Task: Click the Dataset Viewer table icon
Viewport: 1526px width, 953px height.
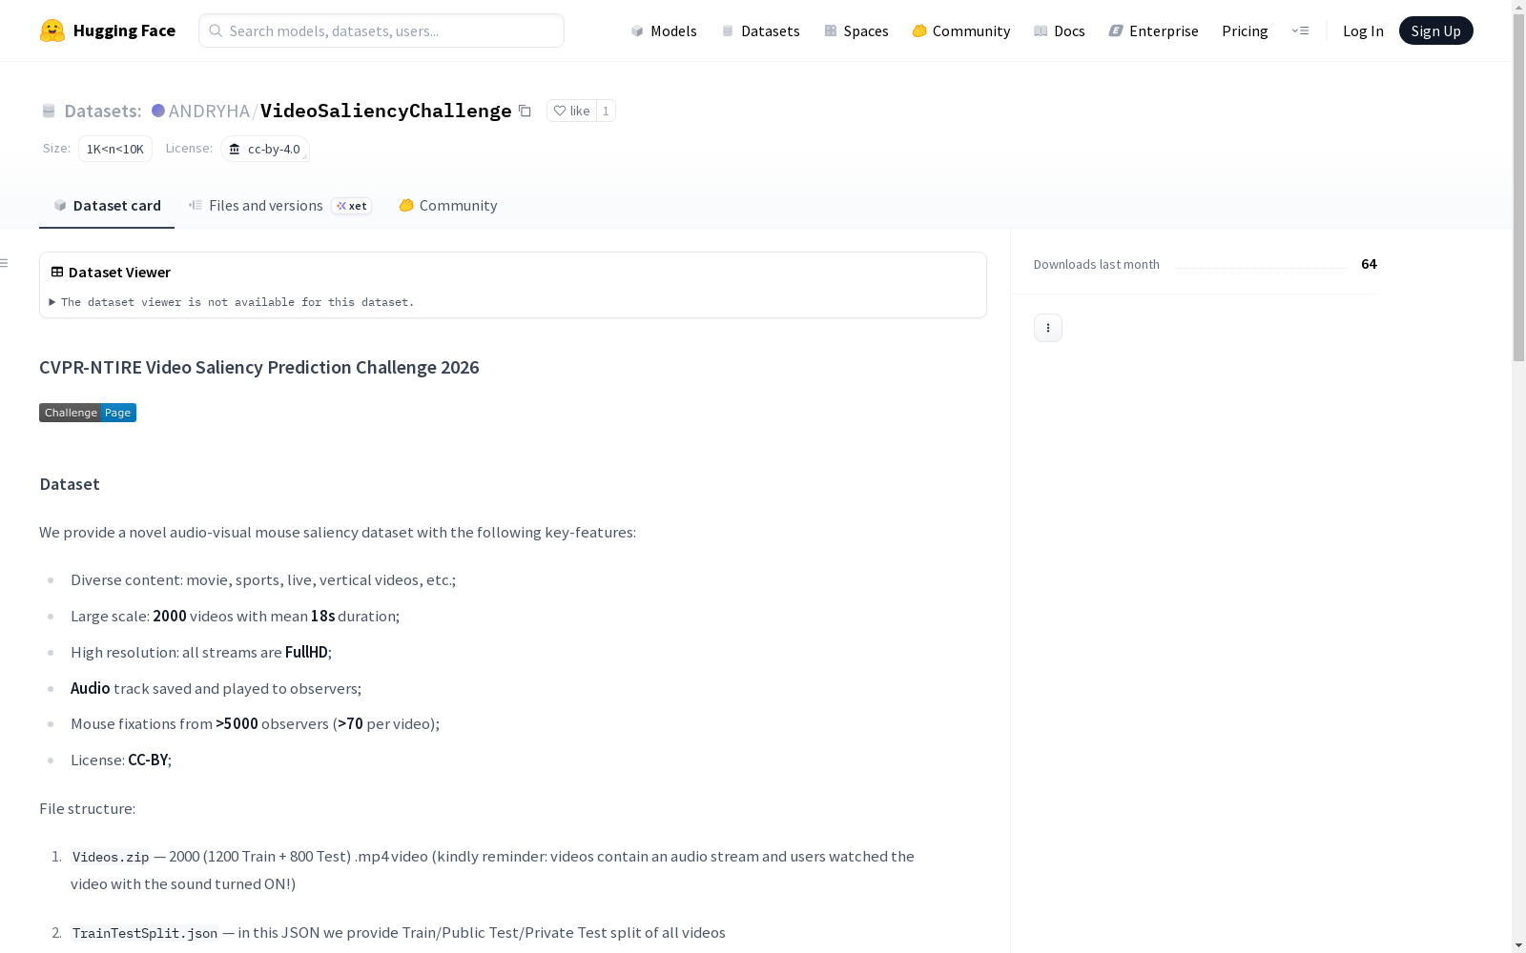Action: [x=57, y=272]
